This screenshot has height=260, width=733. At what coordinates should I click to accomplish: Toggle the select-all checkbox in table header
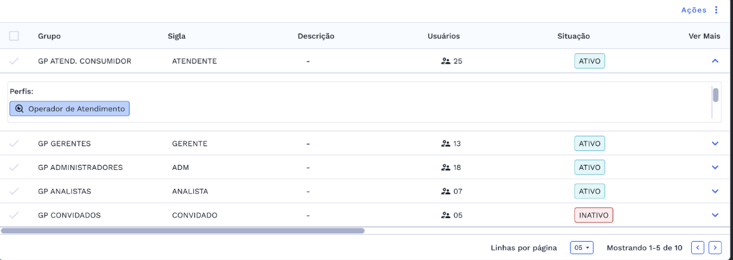coord(14,36)
